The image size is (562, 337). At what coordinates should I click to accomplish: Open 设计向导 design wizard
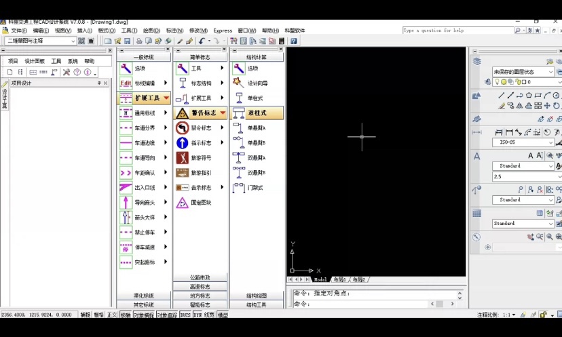[238, 83]
